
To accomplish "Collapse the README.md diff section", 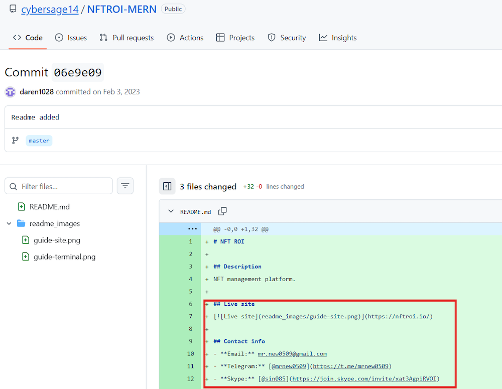I will click(171, 211).
